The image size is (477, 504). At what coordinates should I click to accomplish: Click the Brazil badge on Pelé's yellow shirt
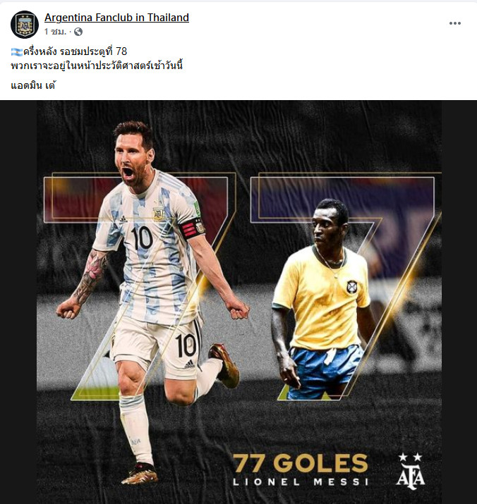(x=351, y=286)
